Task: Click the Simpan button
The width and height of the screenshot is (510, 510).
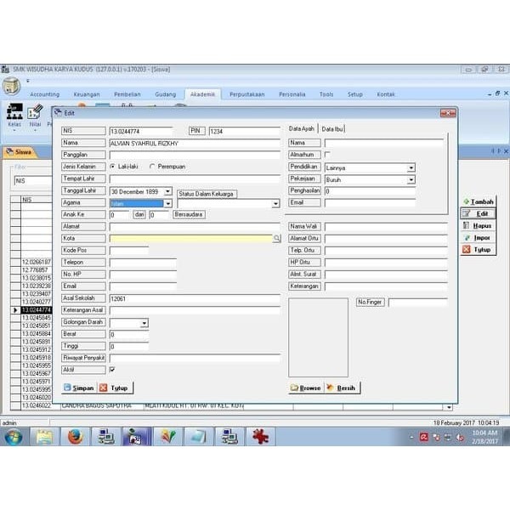Action: 79,388
